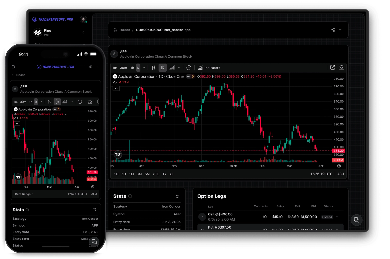Toggle the log scale icon in the toolbar

point(153,68)
